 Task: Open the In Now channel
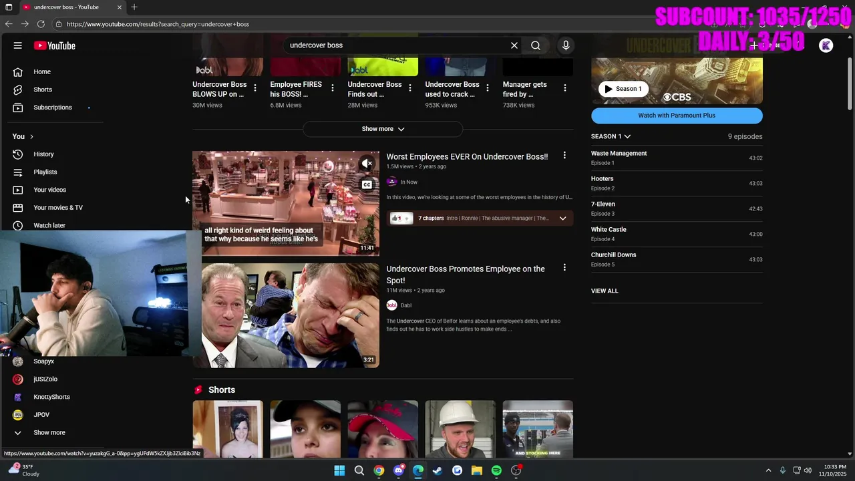[409, 182]
